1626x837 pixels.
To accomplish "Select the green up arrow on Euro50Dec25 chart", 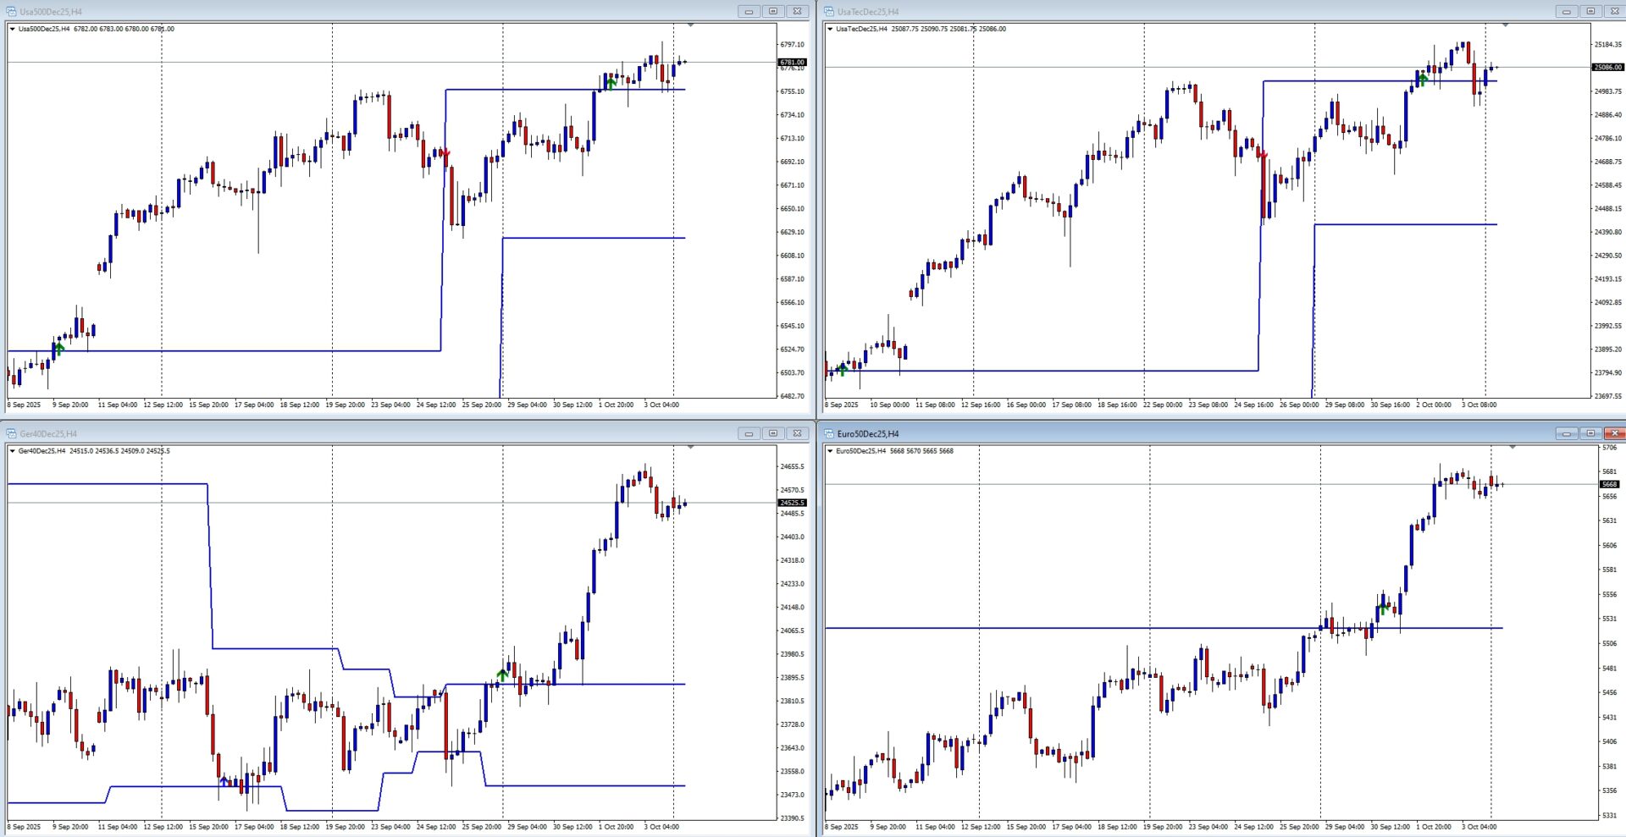I will (x=1384, y=608).
